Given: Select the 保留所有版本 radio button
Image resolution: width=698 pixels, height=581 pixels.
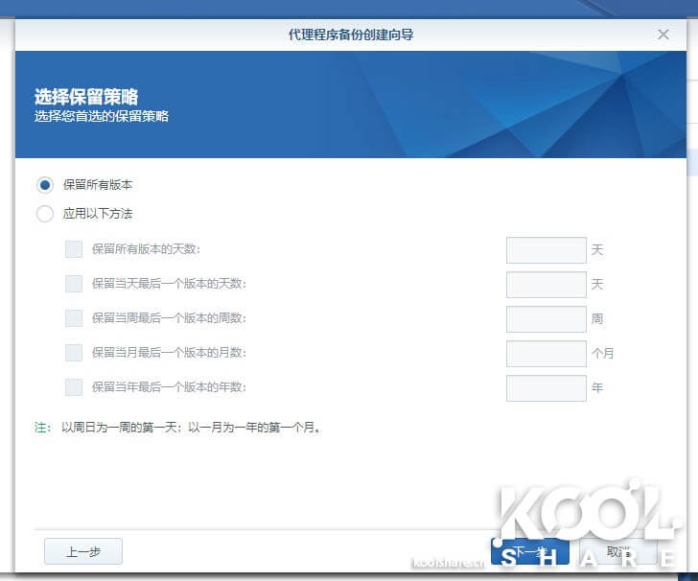Looking at the screenshot, I should [x=45, y=184].
